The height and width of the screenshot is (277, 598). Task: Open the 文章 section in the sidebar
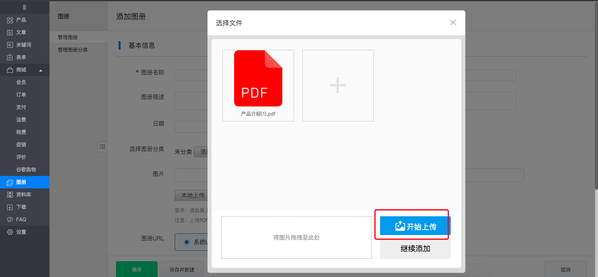coord(9,32)
